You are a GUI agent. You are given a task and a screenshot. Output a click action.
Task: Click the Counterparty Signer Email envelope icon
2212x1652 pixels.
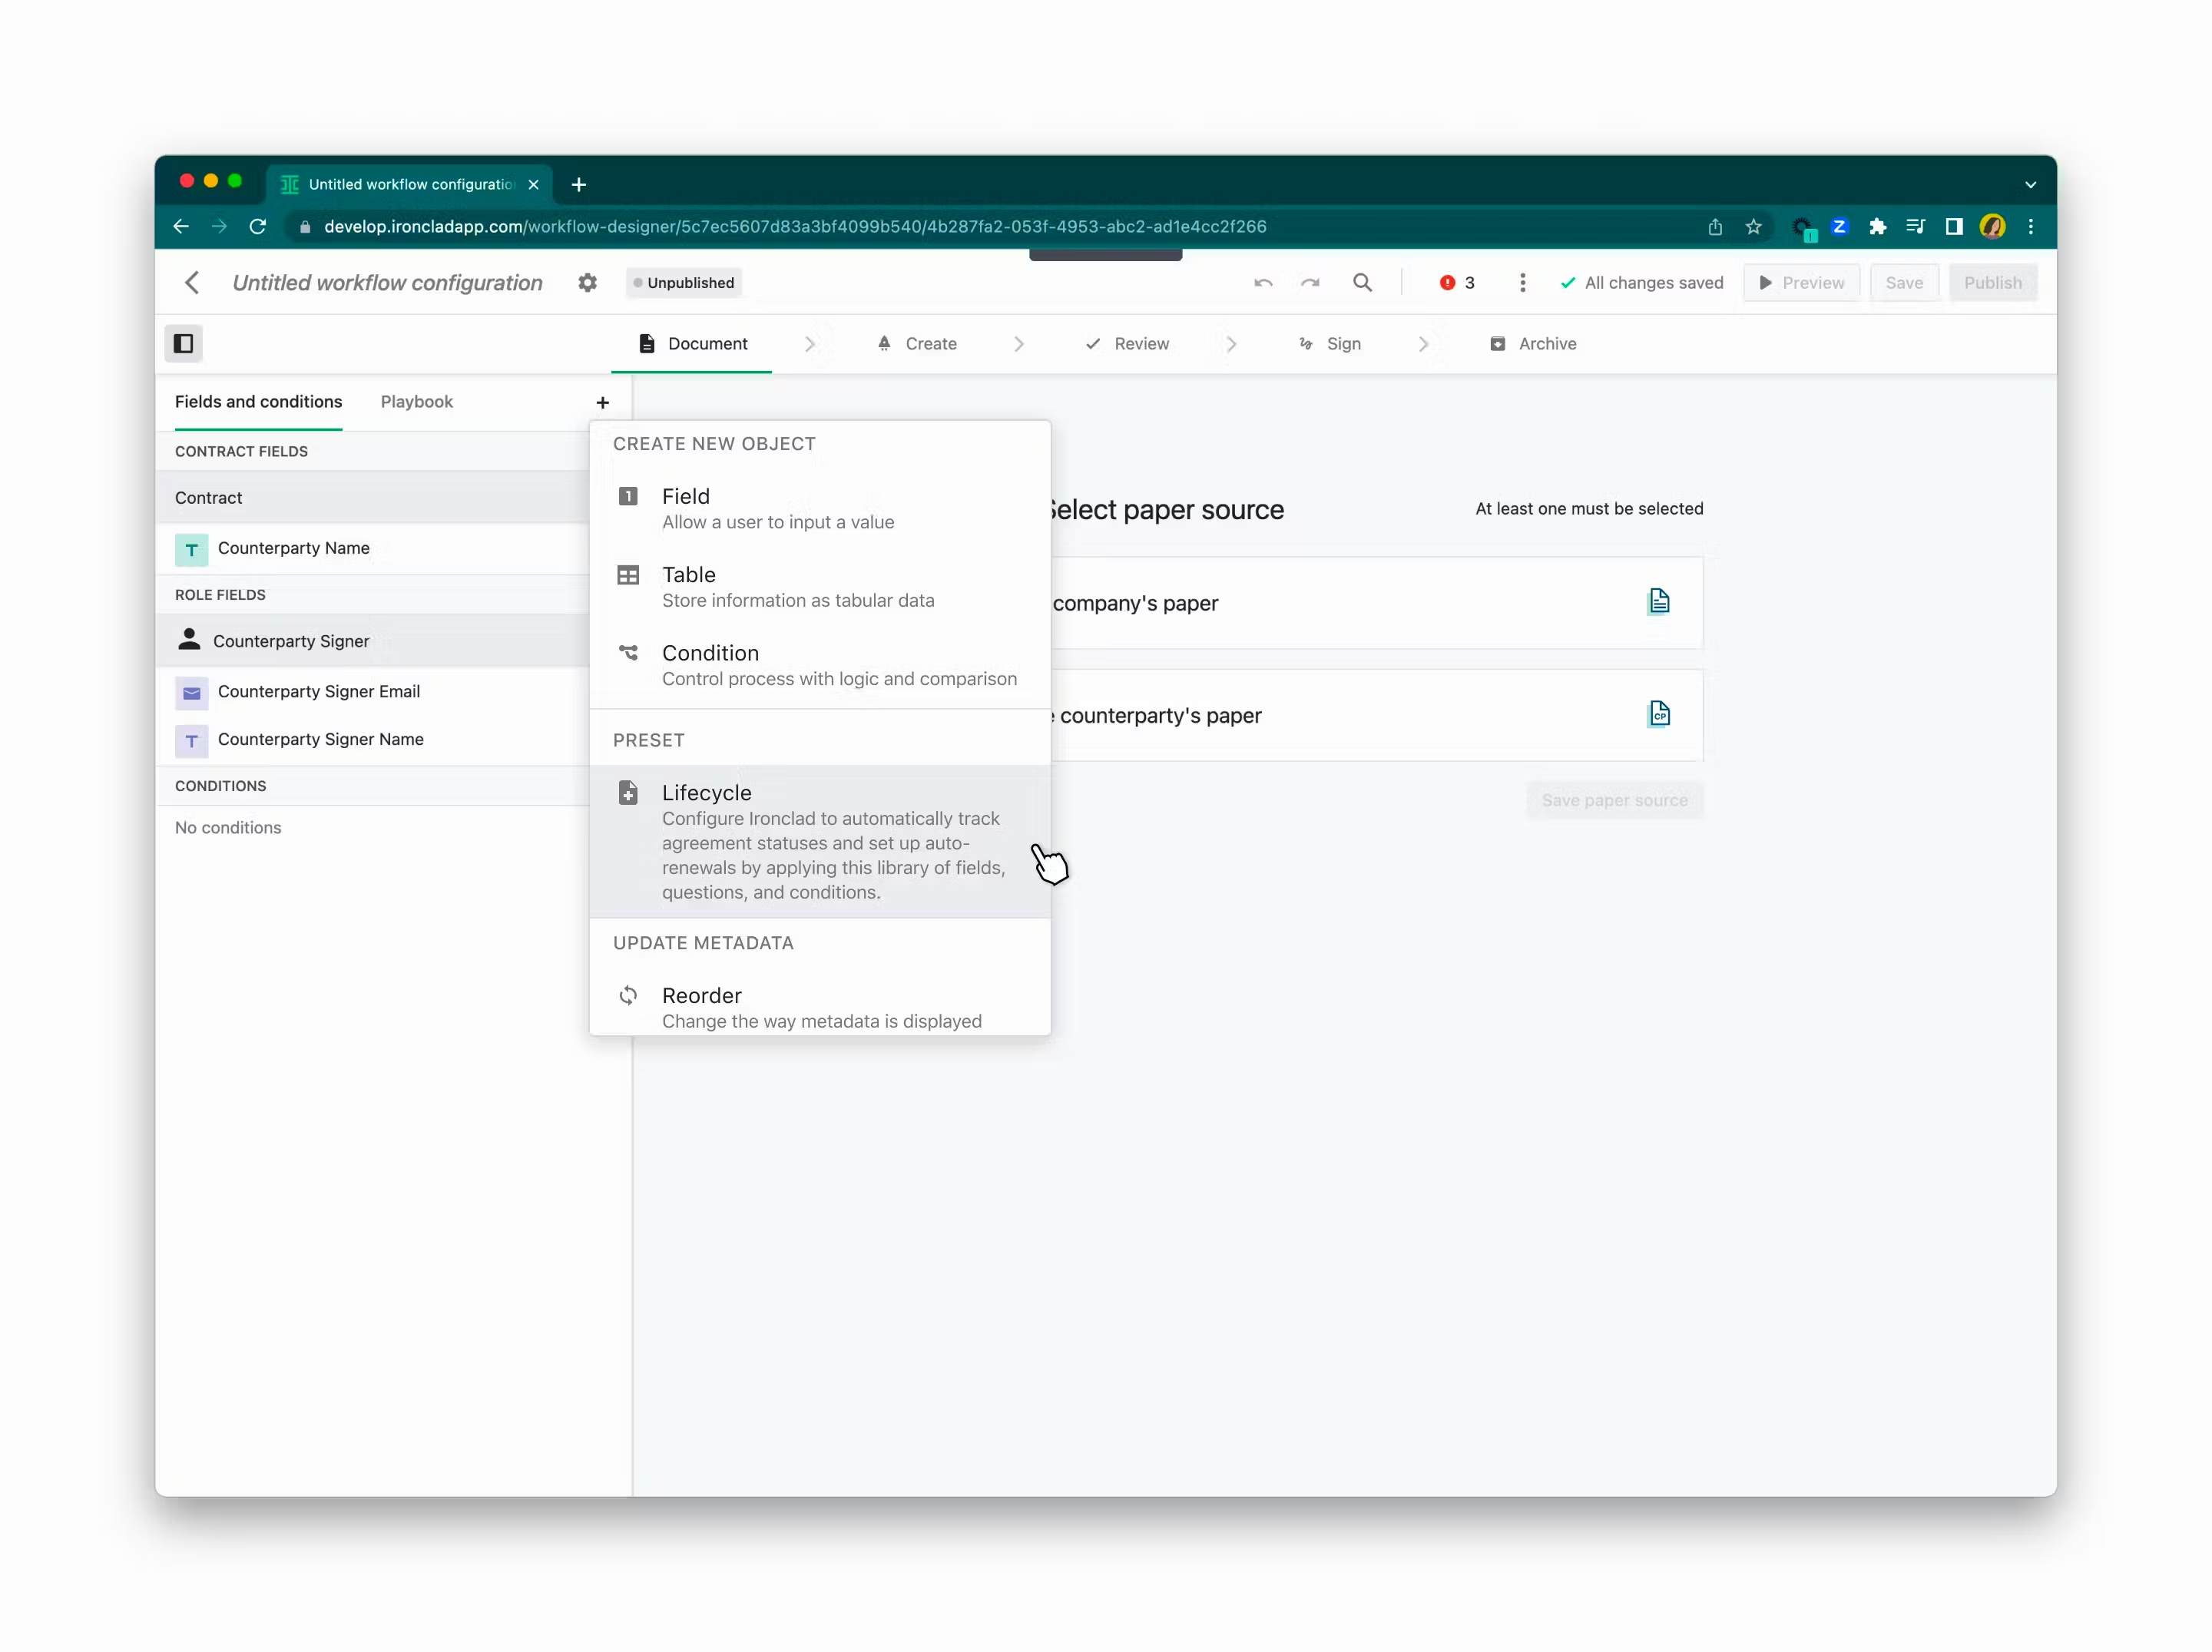[191, 692]
